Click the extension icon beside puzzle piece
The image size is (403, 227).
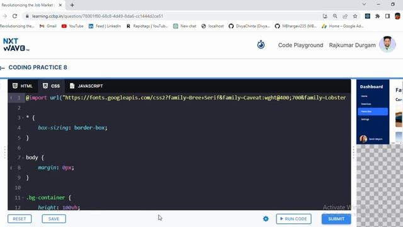click(x=368, y=16)
